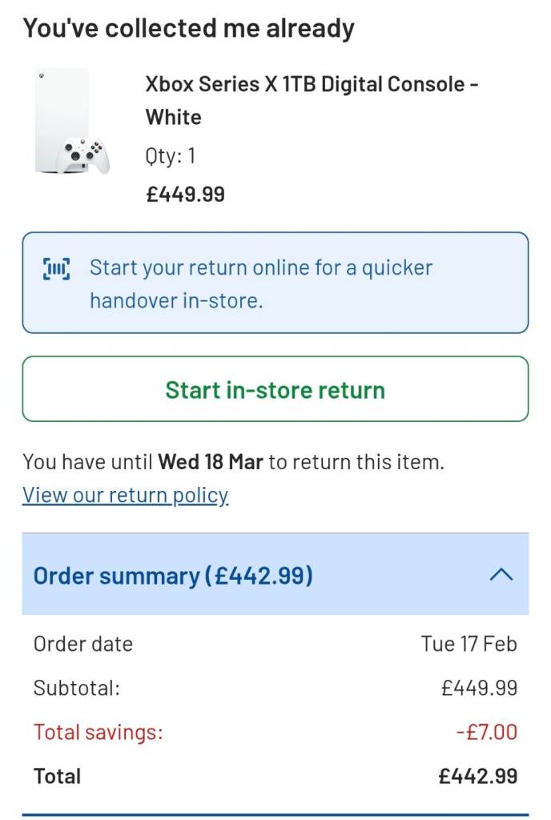Viewport: 551px width, 820px height.
Task: Click the -£7.00 savings amount
Action: [x=487, y=732]
